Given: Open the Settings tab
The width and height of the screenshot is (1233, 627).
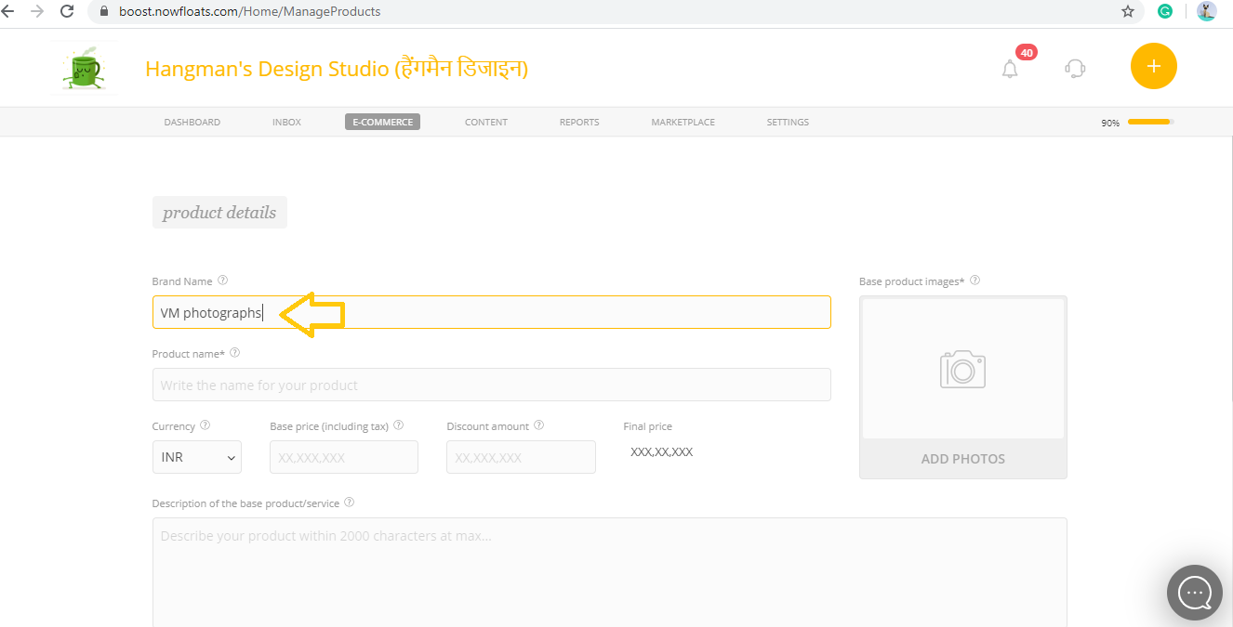Looking at the screenshot, I should click(788, 122).
